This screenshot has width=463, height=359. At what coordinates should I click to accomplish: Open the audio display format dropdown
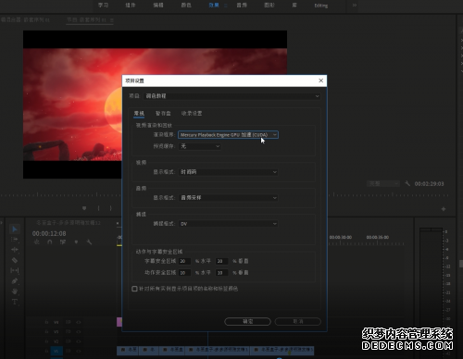pos(228,198)
